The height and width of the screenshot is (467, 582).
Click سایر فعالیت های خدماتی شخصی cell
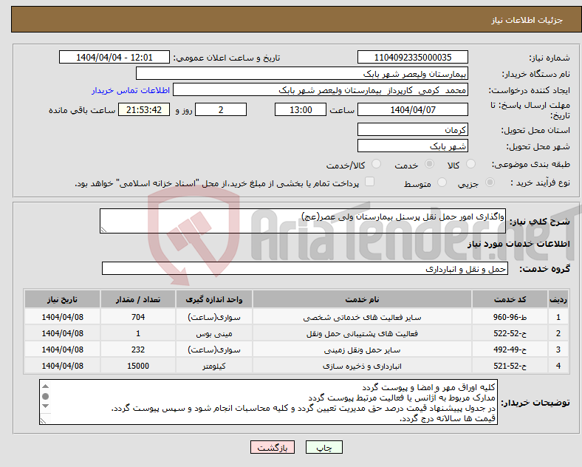362,317
